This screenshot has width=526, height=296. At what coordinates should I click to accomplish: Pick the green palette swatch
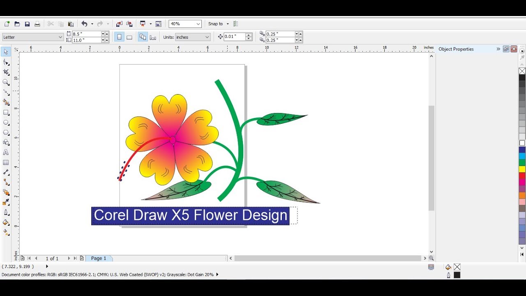pos(522,162)
